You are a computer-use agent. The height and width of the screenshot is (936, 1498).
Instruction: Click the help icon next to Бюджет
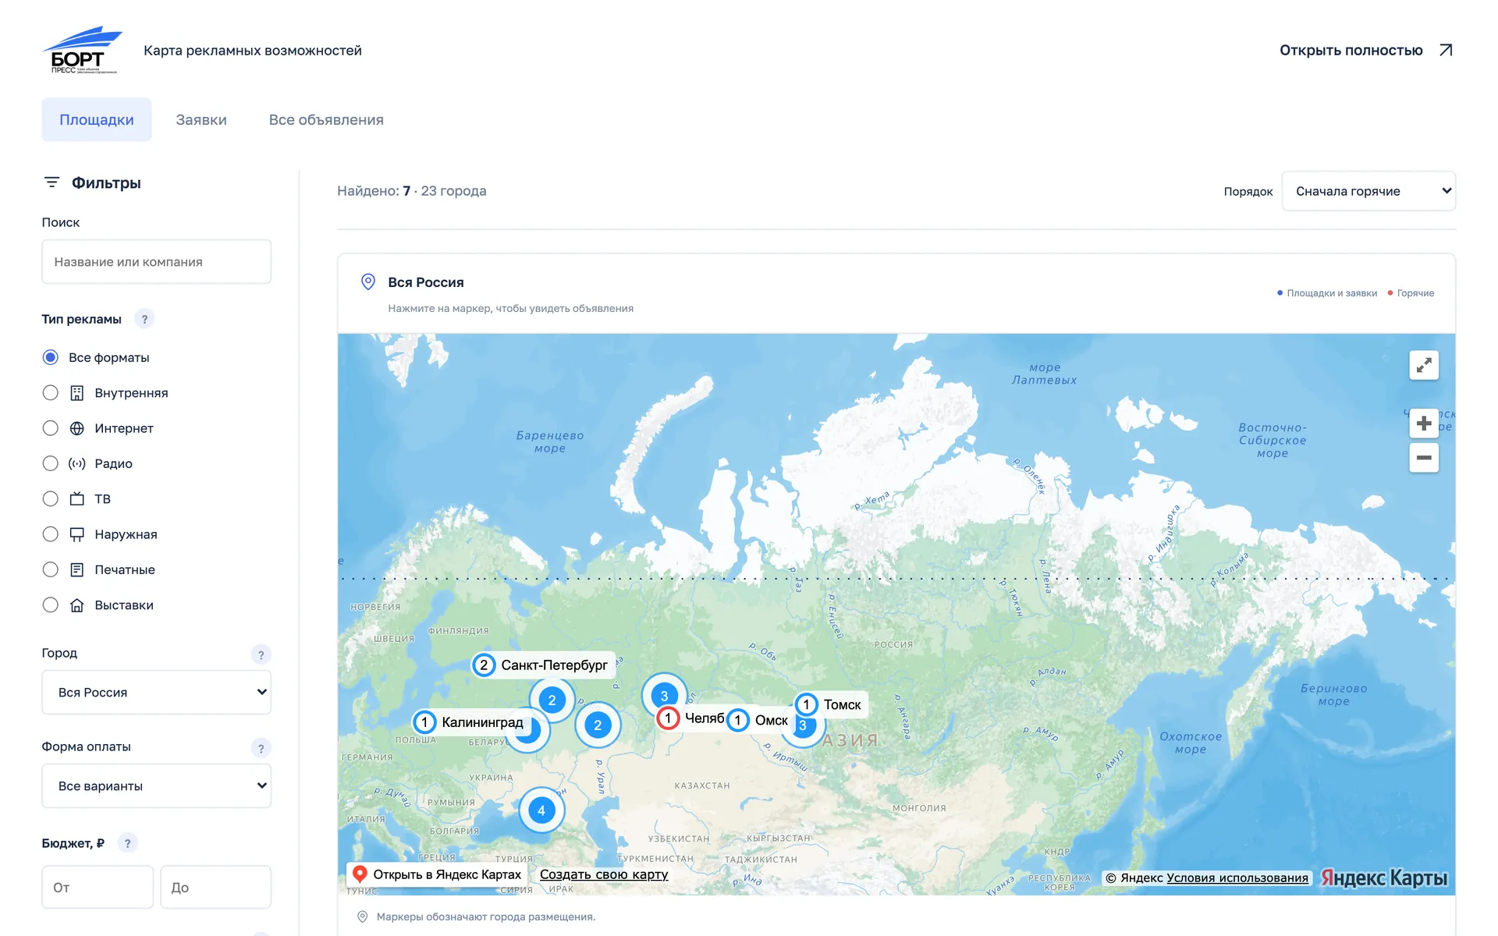pos(128,843)
